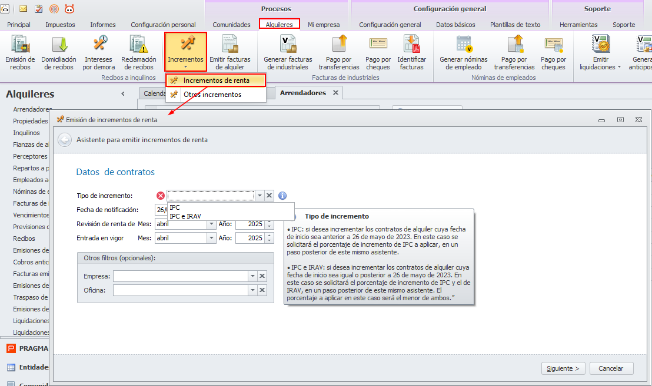Click the blue info icon beside Tipo de incremento
Viewport: 652px width, 386px height.
coord(282,196)
